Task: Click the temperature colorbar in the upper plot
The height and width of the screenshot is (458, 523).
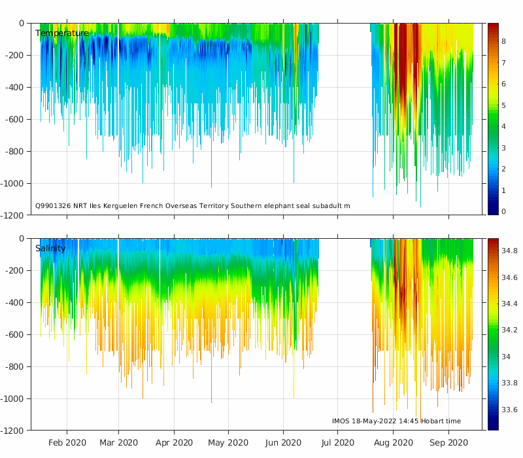Action: pos(493,118)
